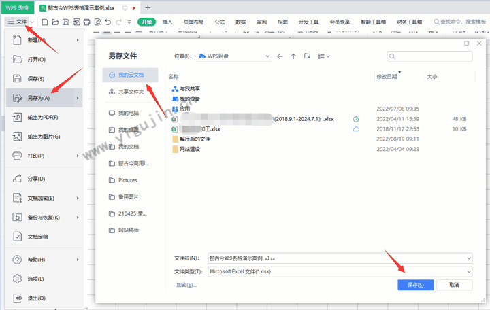Click the New document toolbar icon
This screenshot has width=490, height=310.
tap(45, 22)
